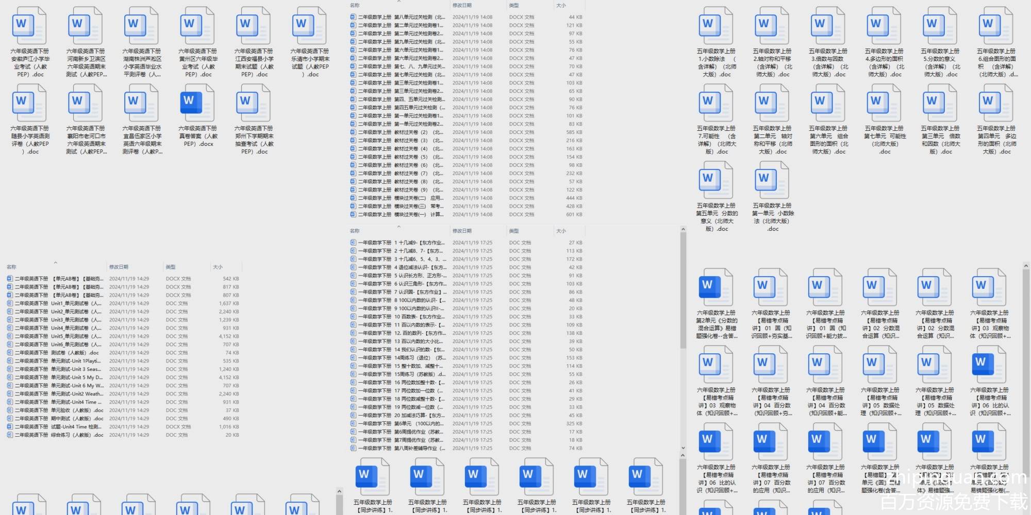Click 名称 header in the second-grade math list

(x=355, y=6)
